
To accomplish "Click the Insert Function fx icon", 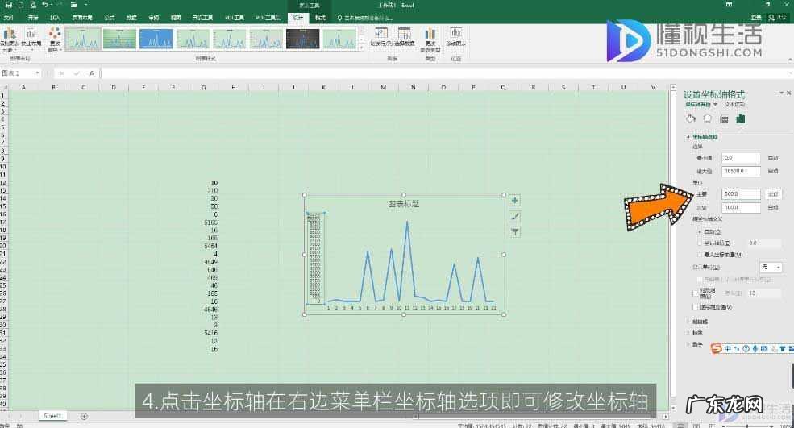I will pyautogui.click(x=92, y=73).
